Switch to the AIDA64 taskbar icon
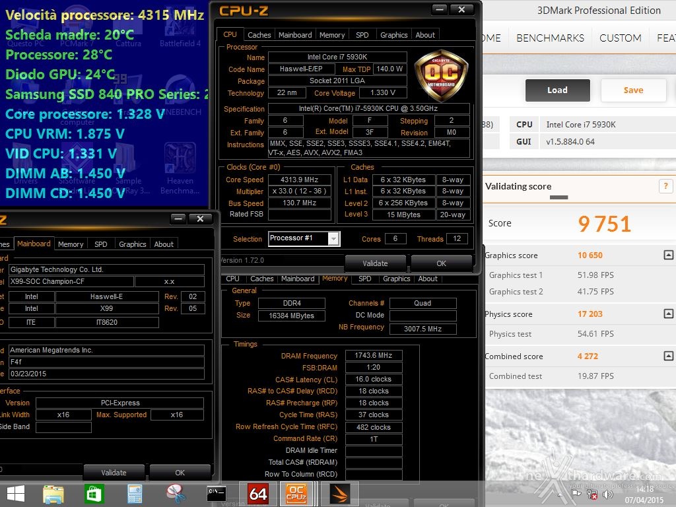This screenshot has height=507, width=676. [x=258, y=494]
